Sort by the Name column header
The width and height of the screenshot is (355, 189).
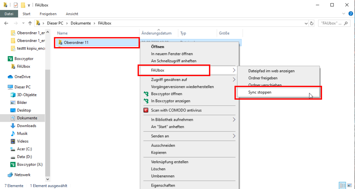(62, 33)
